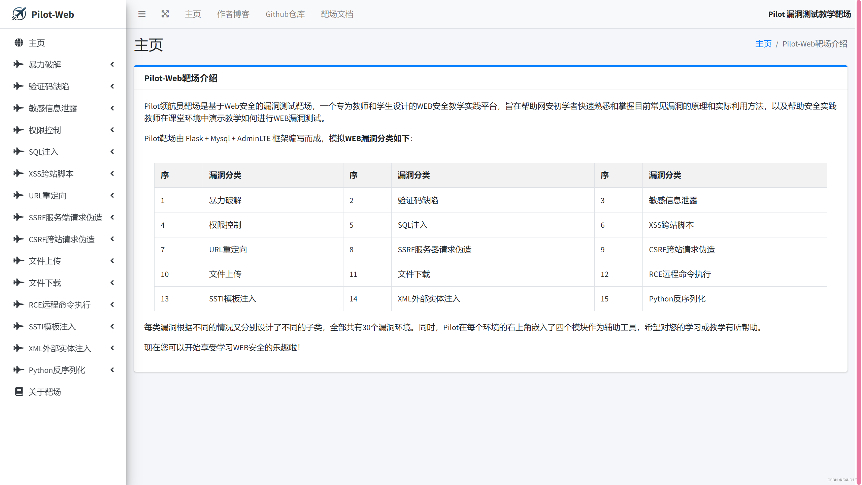This screenshot has height=485, width=862.
Task: Expand the RCE远程命令执行 chevron
Action: [x=112, y=304]
